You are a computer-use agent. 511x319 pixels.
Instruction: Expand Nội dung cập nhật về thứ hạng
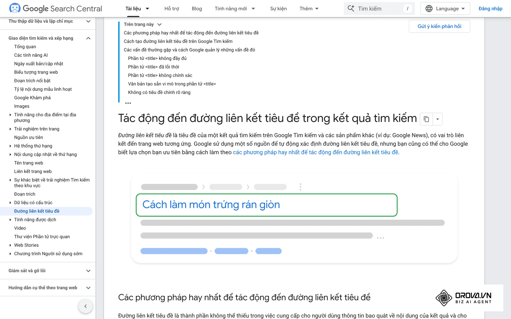click(10, 154)
